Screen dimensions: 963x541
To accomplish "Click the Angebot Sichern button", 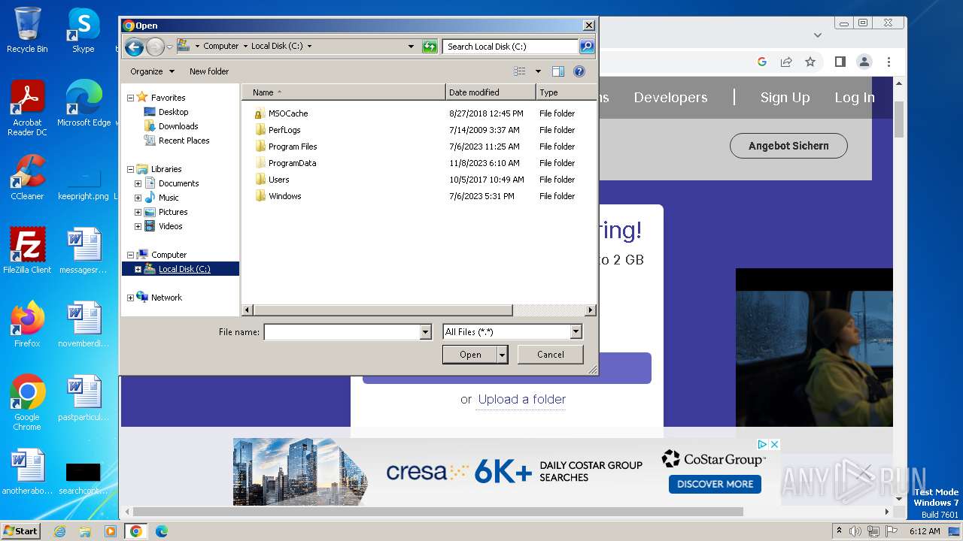I will coord(788,146).
